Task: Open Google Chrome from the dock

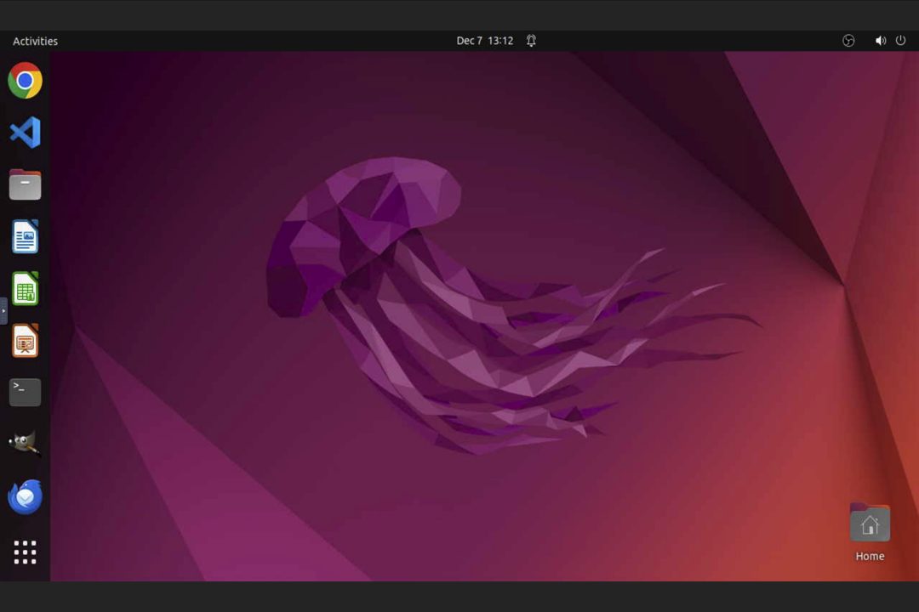Action: pos(25,81)
